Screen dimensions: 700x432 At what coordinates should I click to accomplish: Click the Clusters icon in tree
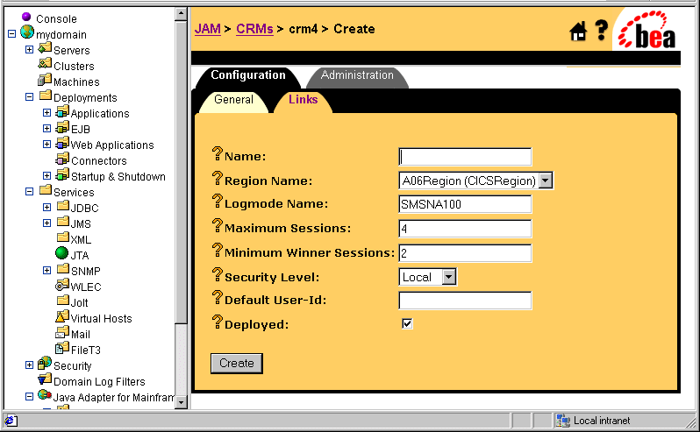(45, 64)
